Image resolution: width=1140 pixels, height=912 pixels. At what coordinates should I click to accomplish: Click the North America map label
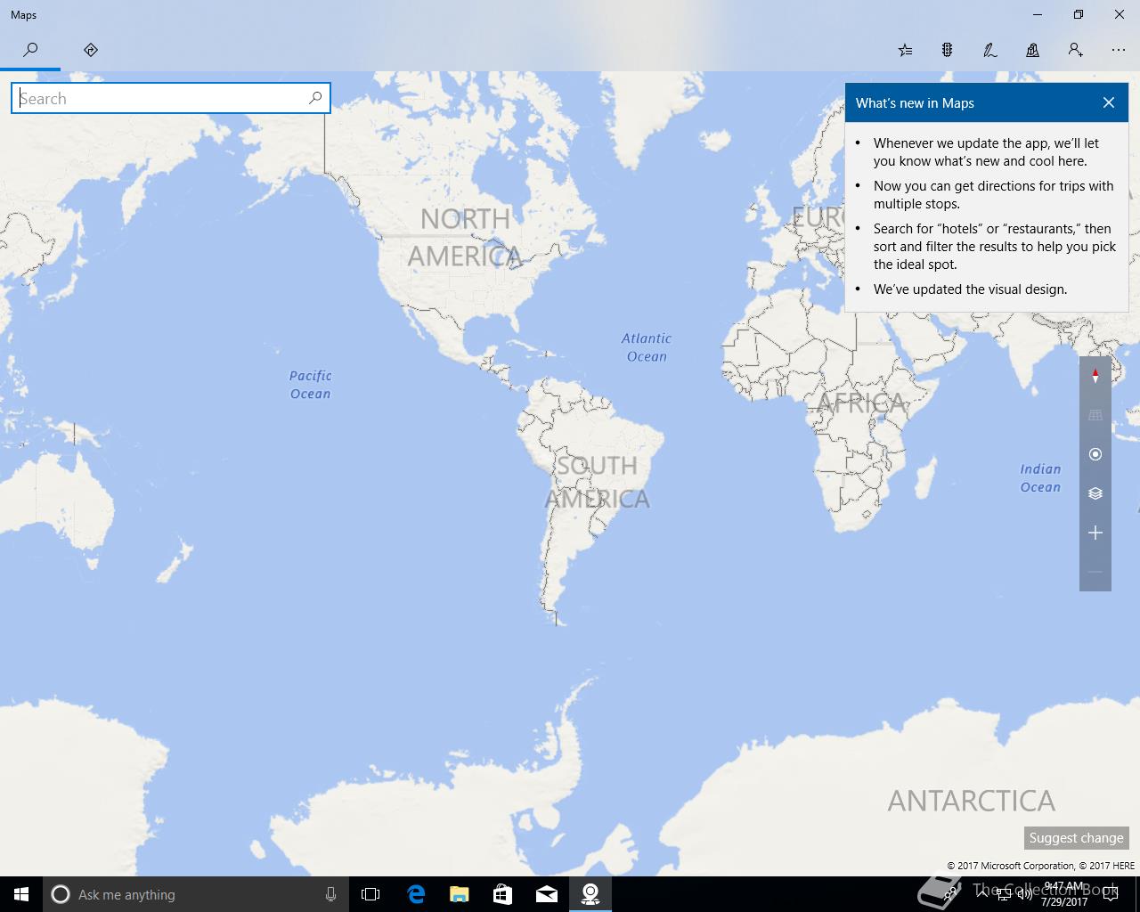tap(465, 237)
